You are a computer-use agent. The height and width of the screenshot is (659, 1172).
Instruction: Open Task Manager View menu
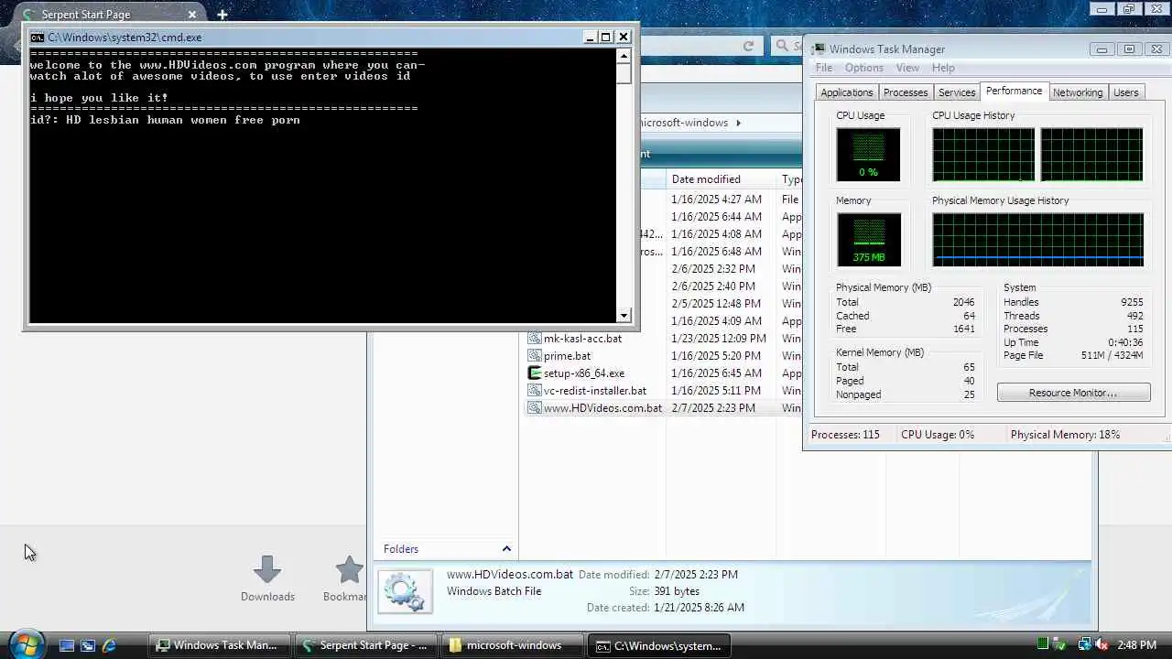point(907,68)
